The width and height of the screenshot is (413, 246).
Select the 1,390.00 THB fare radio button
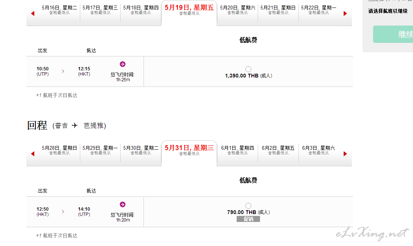[x=248, y=69]
